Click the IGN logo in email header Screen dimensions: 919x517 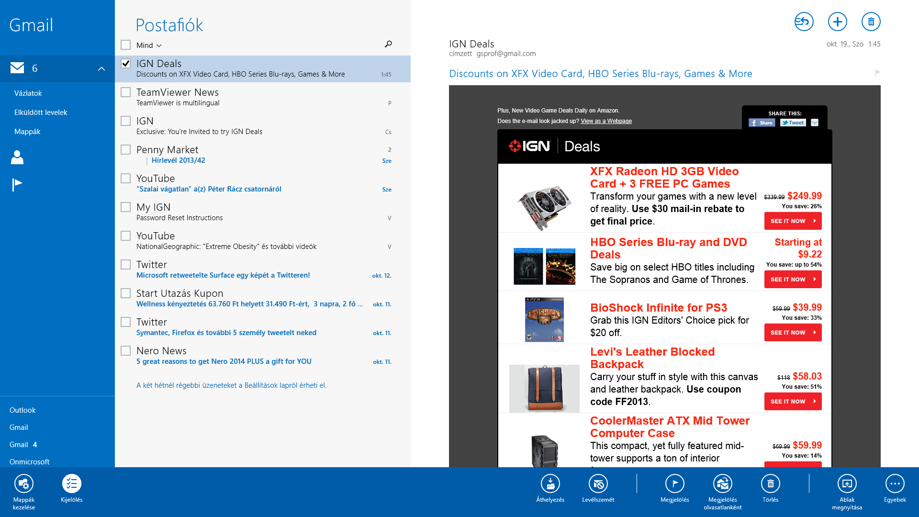[x=529, y=146]
